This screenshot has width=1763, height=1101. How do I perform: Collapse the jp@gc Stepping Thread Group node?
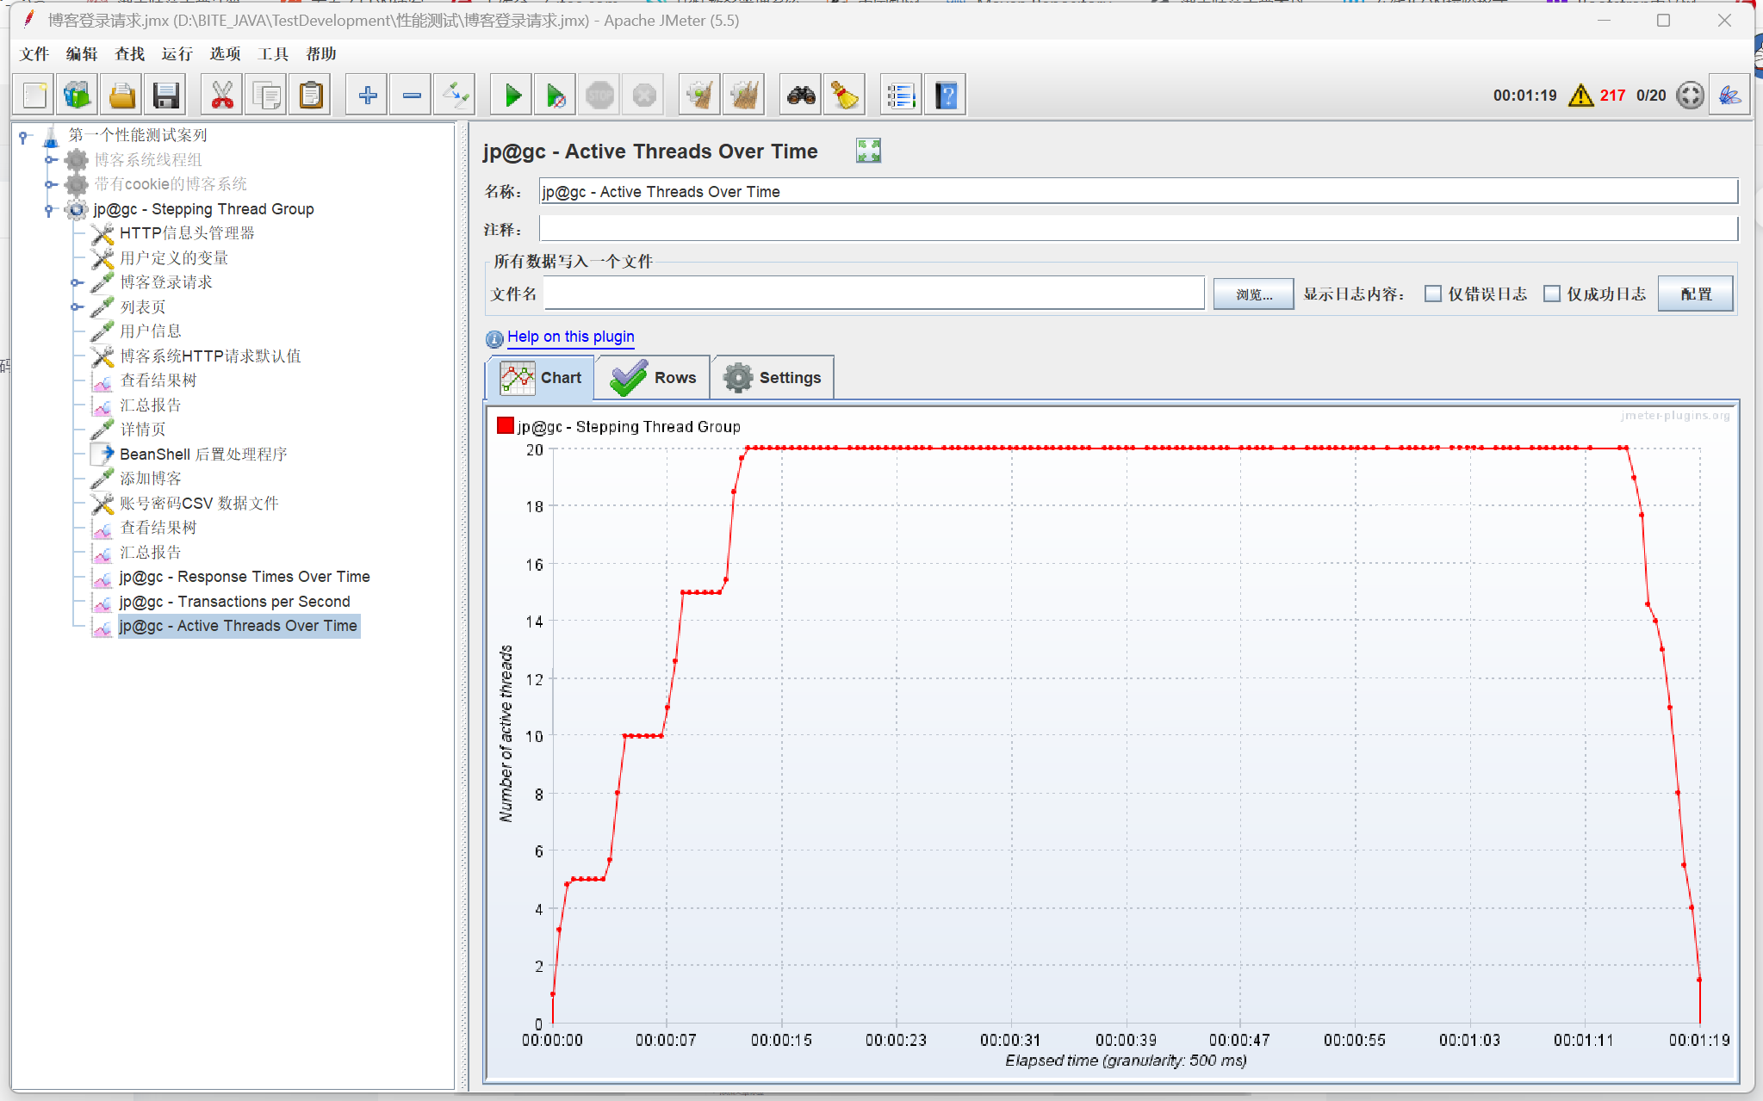[49, 209]
